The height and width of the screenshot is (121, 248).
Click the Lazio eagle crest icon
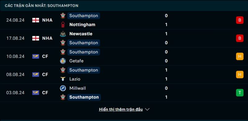63,79
